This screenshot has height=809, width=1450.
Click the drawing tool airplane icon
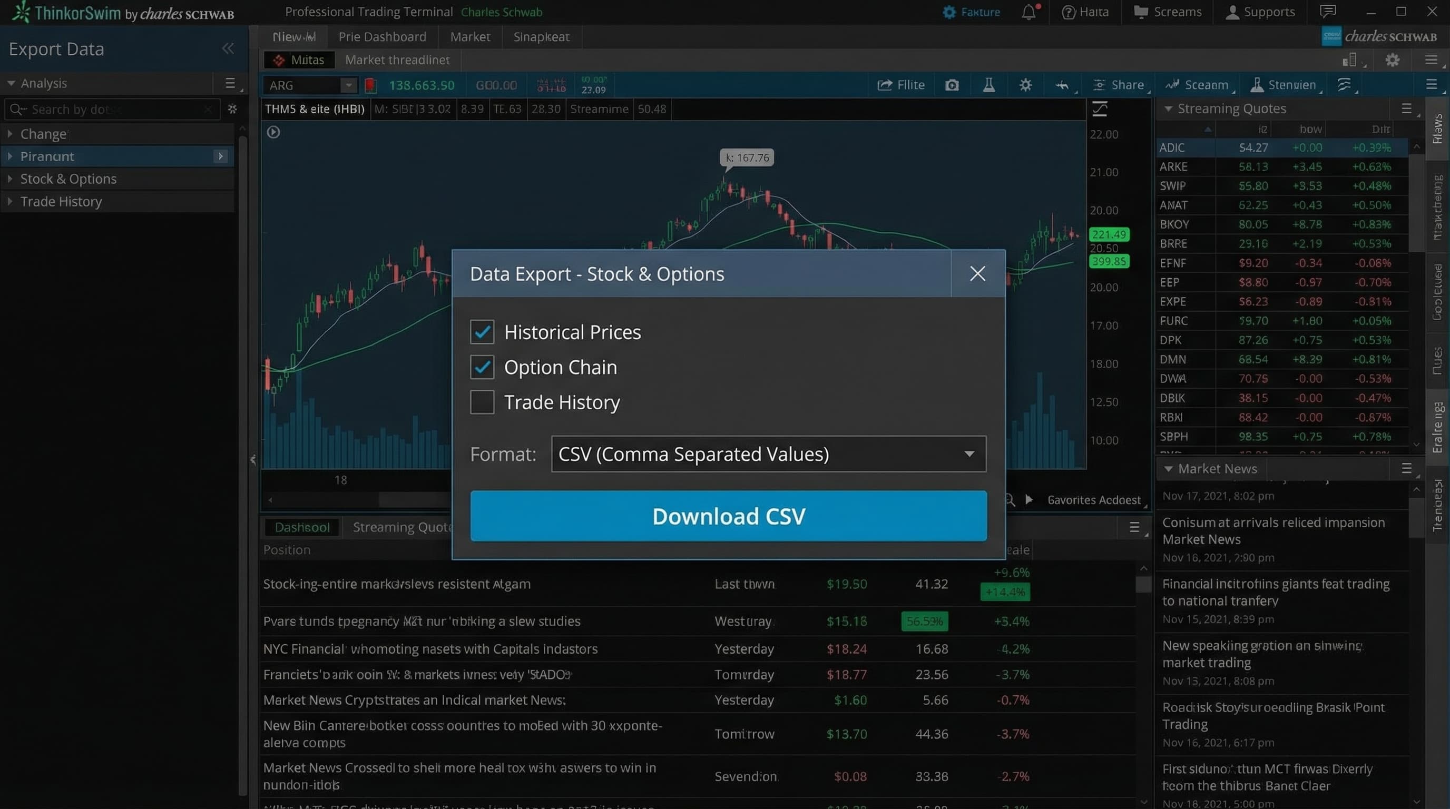click(x=1063, y=85)
